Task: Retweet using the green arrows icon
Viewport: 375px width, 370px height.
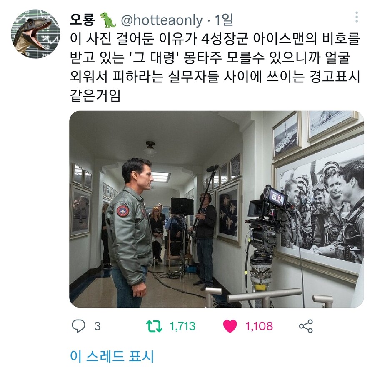Action: click(x=154, y=326)
